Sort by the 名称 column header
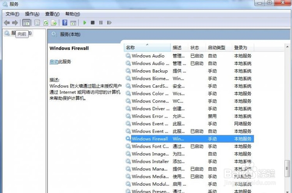Viewport: 292px width, 193px height. point(147,48)
